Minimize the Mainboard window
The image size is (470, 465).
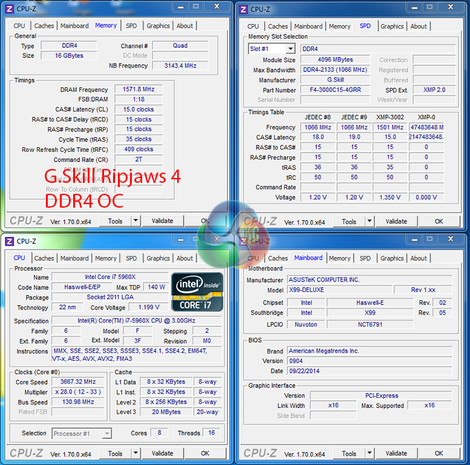(x=414, y=239)
